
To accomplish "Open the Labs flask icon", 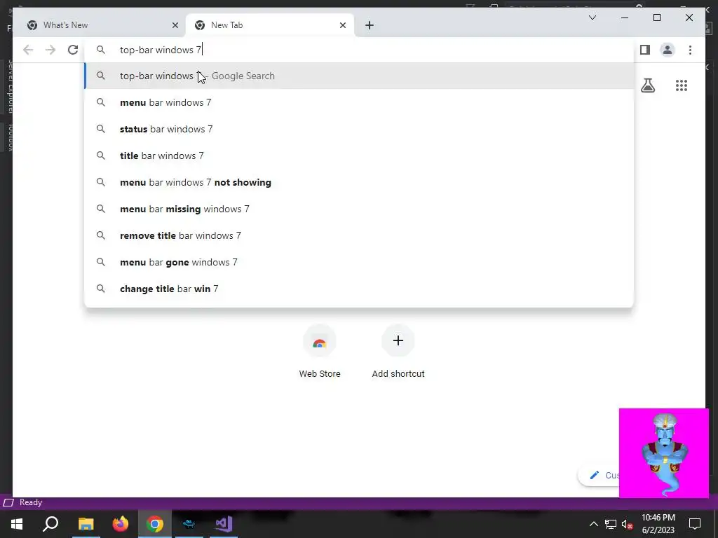I will point(647,85).
